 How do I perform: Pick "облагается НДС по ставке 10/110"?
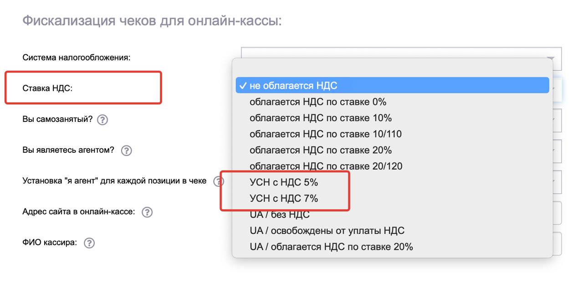[325, 134]
